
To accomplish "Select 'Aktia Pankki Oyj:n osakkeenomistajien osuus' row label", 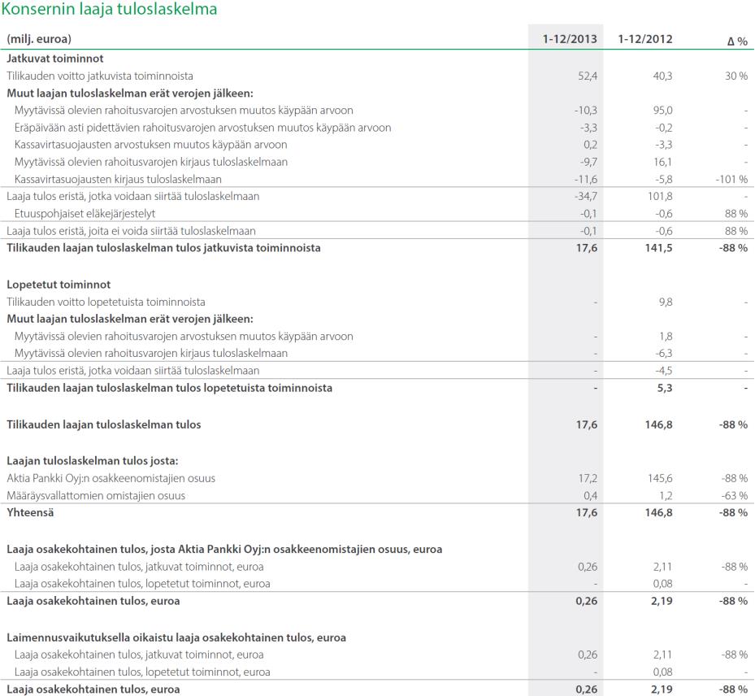I will [x=111, y=478].
